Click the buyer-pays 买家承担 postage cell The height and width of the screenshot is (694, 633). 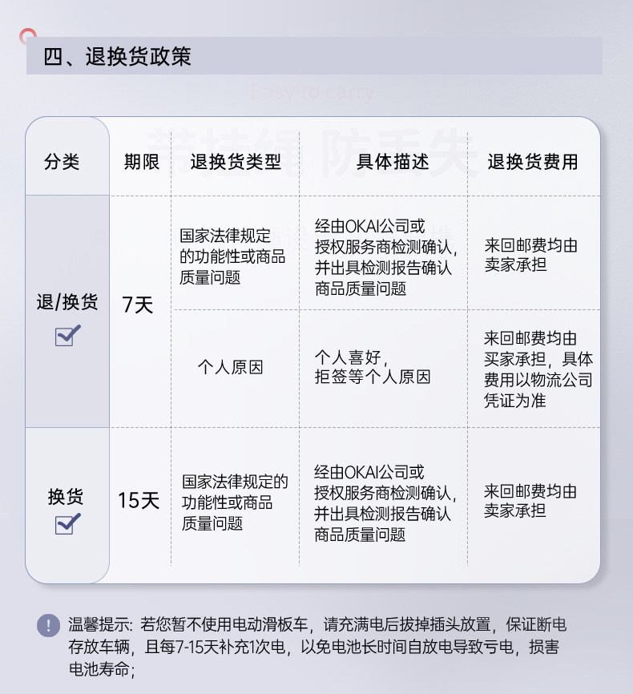click(538, 369)
